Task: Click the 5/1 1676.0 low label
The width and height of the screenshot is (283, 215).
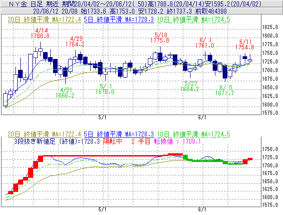Action: (x=105, y=89)
